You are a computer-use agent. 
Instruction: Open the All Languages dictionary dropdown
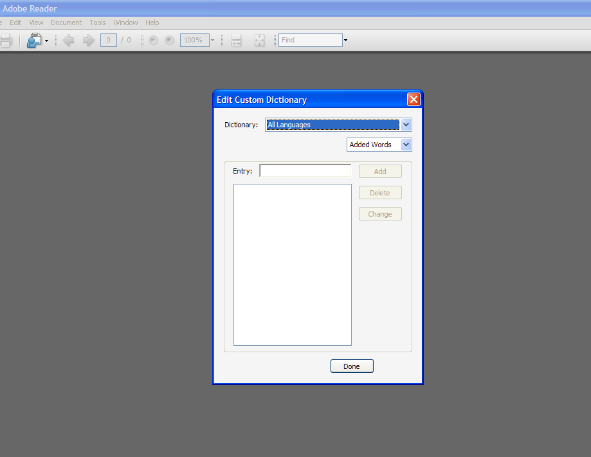point(406,124)
